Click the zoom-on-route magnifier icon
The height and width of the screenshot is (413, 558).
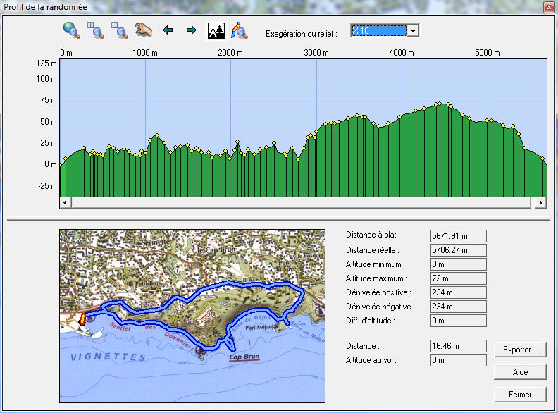click(240, 30)
